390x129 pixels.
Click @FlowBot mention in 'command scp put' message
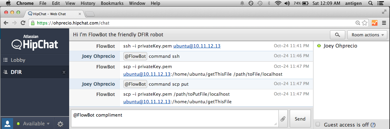[135, 84]
